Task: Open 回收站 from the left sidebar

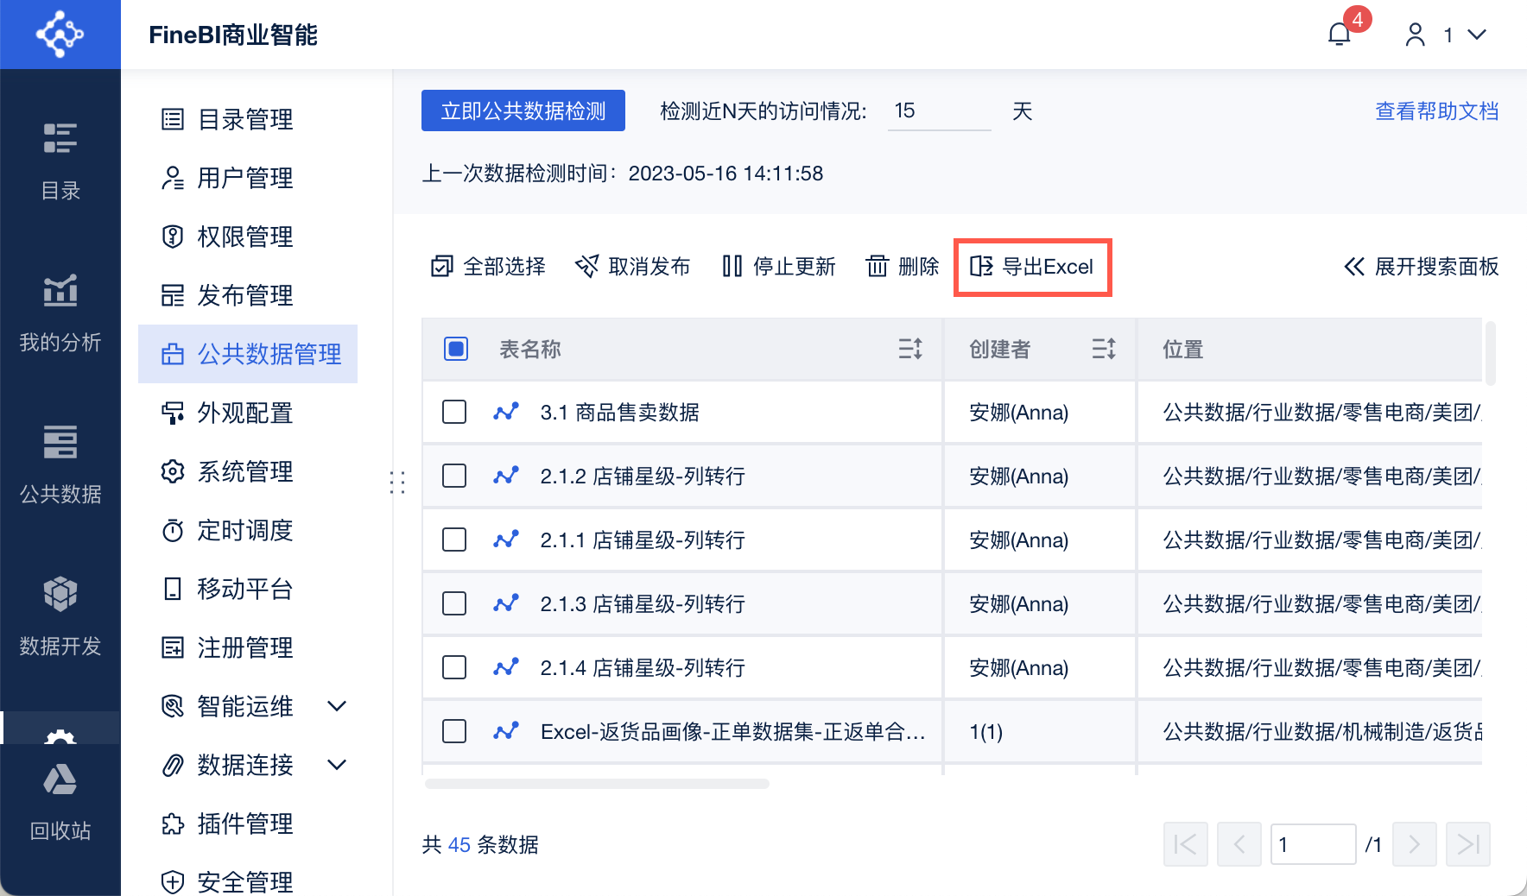Action: coord(60,803)
